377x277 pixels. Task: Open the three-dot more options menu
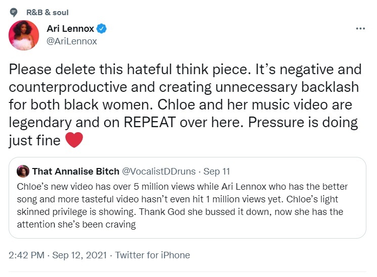360,28
